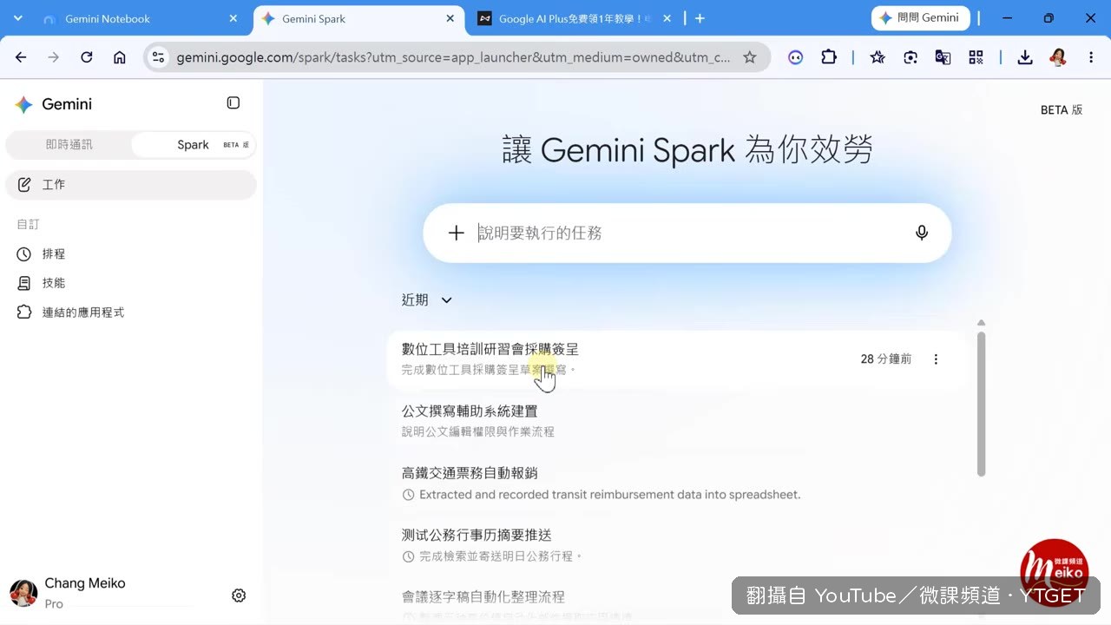This screenshot has height=625, width=1111.
Task: Click the 問問 Gemini button
Action: (x=920, y=18)
